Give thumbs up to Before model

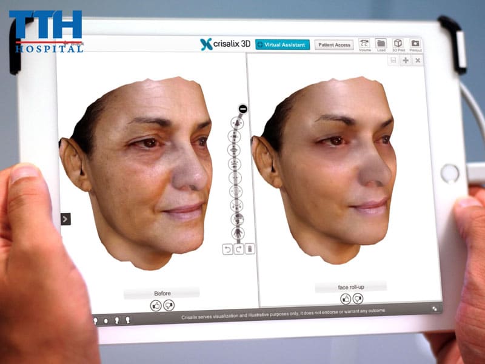click(x=156, y=306)
